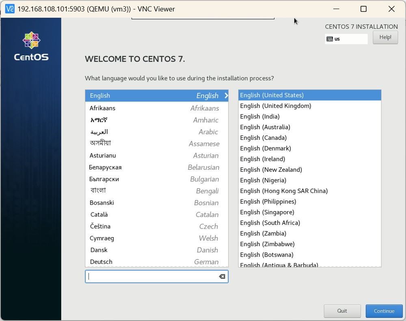This screenshot has height=321, width=406.
Task: Select English (Canada) locale
Action: [310, 138]
